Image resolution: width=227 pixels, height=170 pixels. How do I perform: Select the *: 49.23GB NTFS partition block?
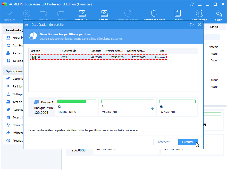(128, 107)
